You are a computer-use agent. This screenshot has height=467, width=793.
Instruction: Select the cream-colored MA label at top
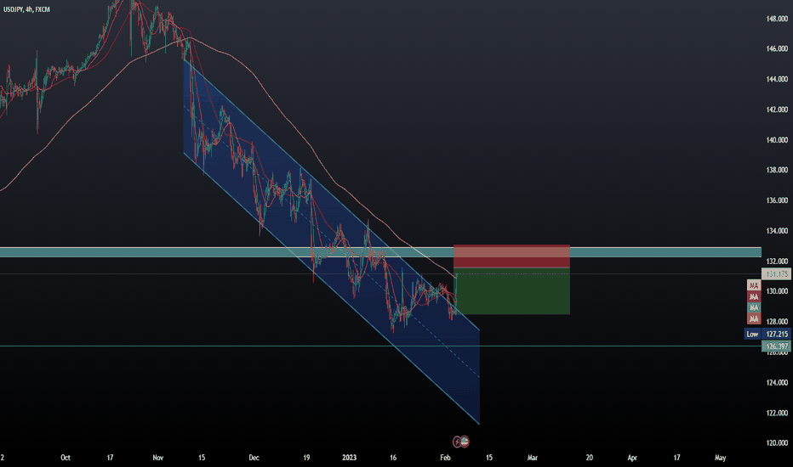click(x=754, y=285)
